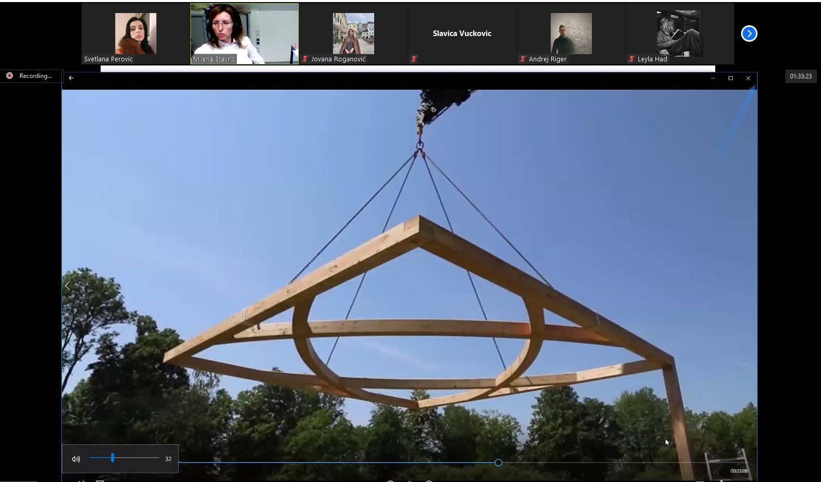Click the video elapsed time 00:03:06
821x482 pixels.
(738, 471)
